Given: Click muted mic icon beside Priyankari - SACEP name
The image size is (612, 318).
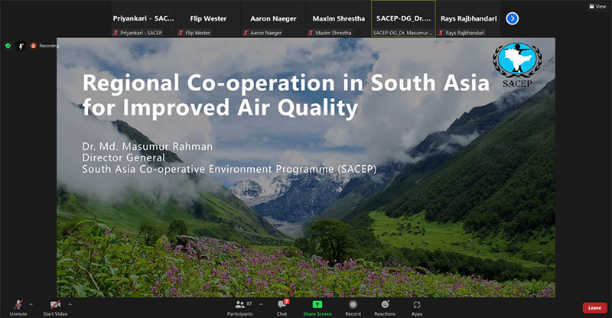Looking at the screenshot, I should [116, 33].
